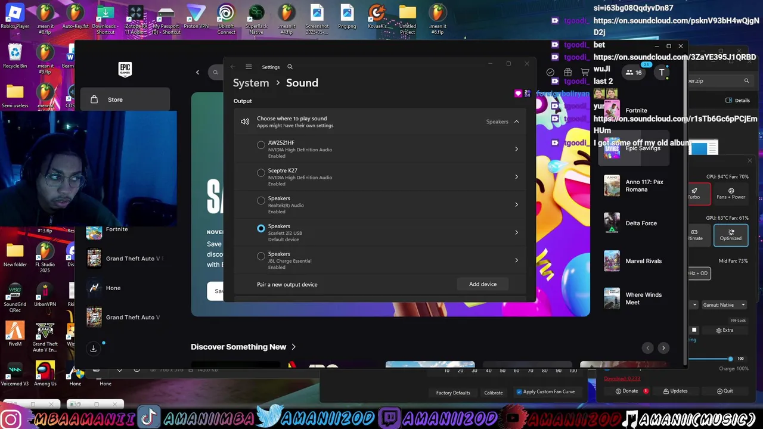Click the Epic Games logo in the launcher
The width and height of the screenshot is (763, 429).
tap(125, 69)
